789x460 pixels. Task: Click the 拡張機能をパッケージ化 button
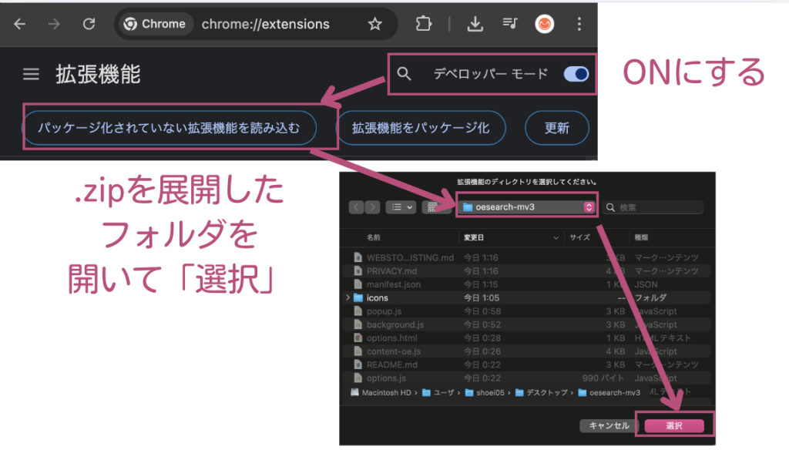point(421,128)
